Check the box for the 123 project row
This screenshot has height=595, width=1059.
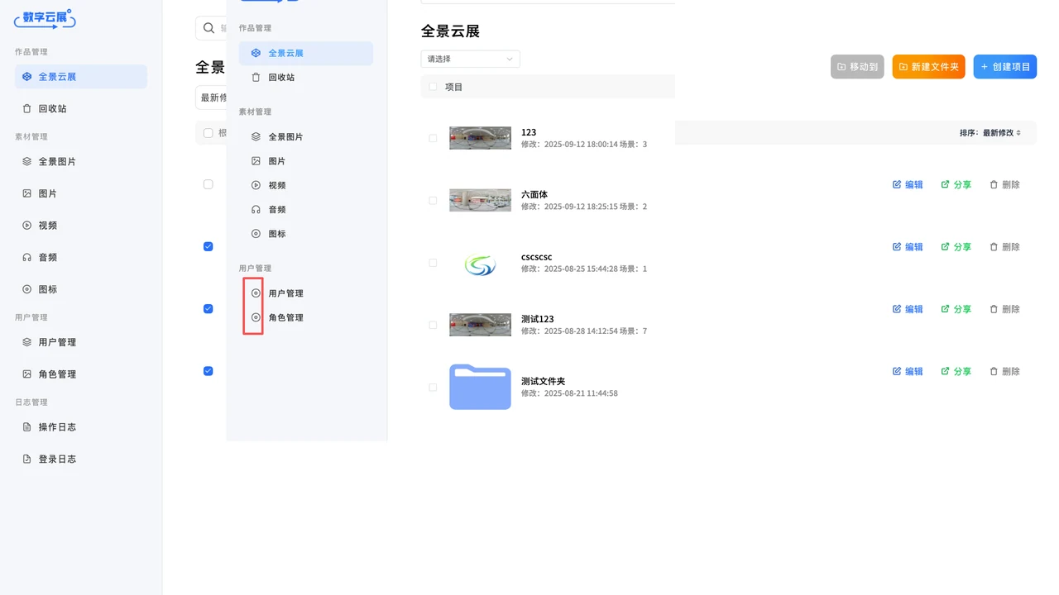click(433, 138)
